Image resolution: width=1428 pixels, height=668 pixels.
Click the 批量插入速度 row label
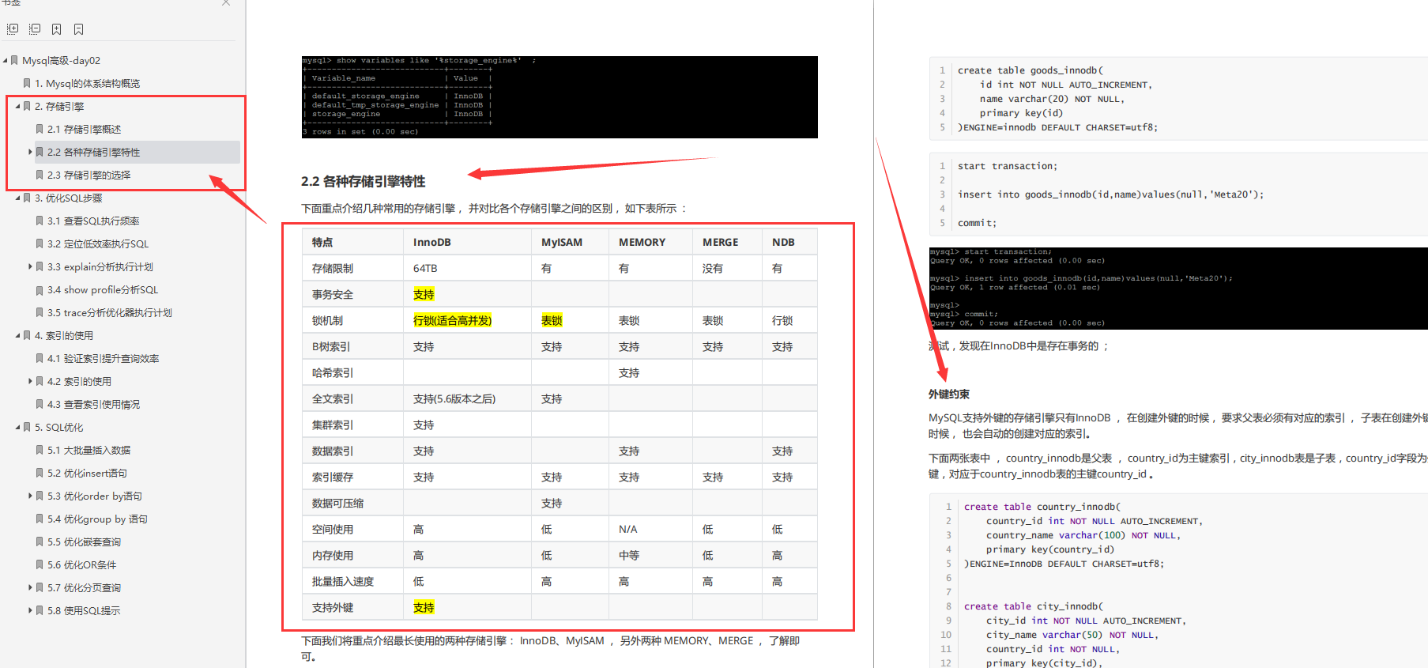(343, 581)
